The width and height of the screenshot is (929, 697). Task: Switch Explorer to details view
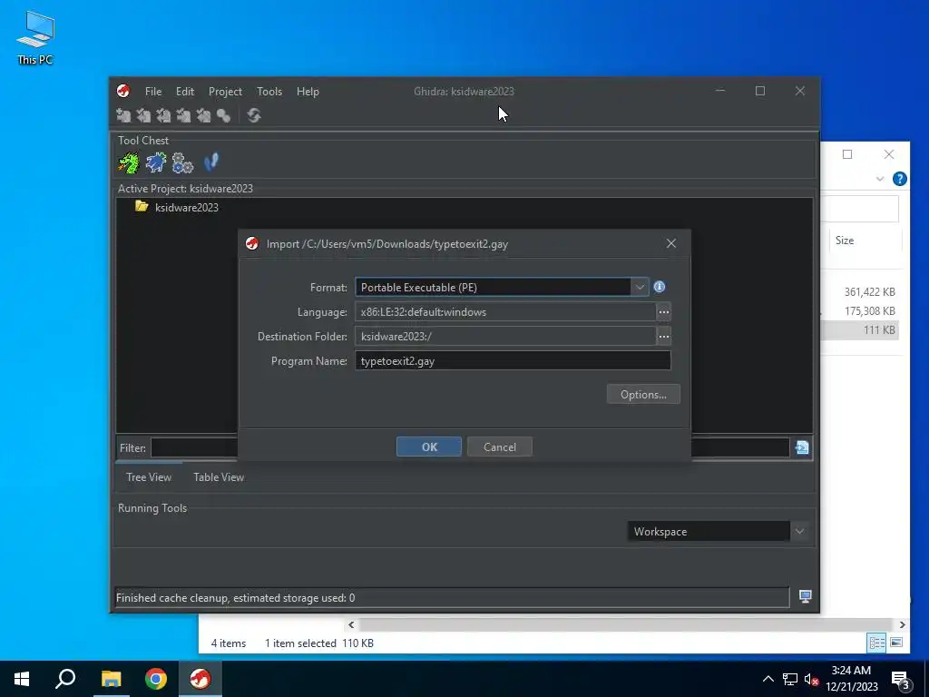tap(877, 643)
